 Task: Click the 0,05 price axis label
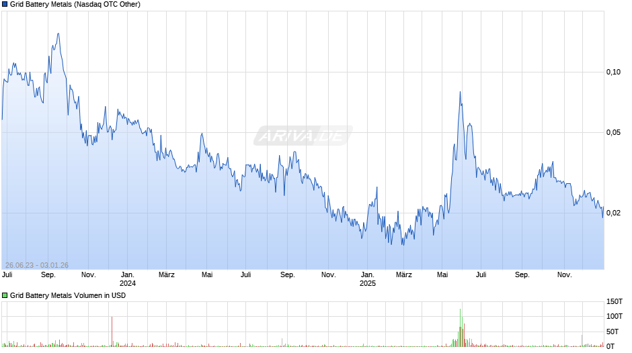click(x=613, y=132)
